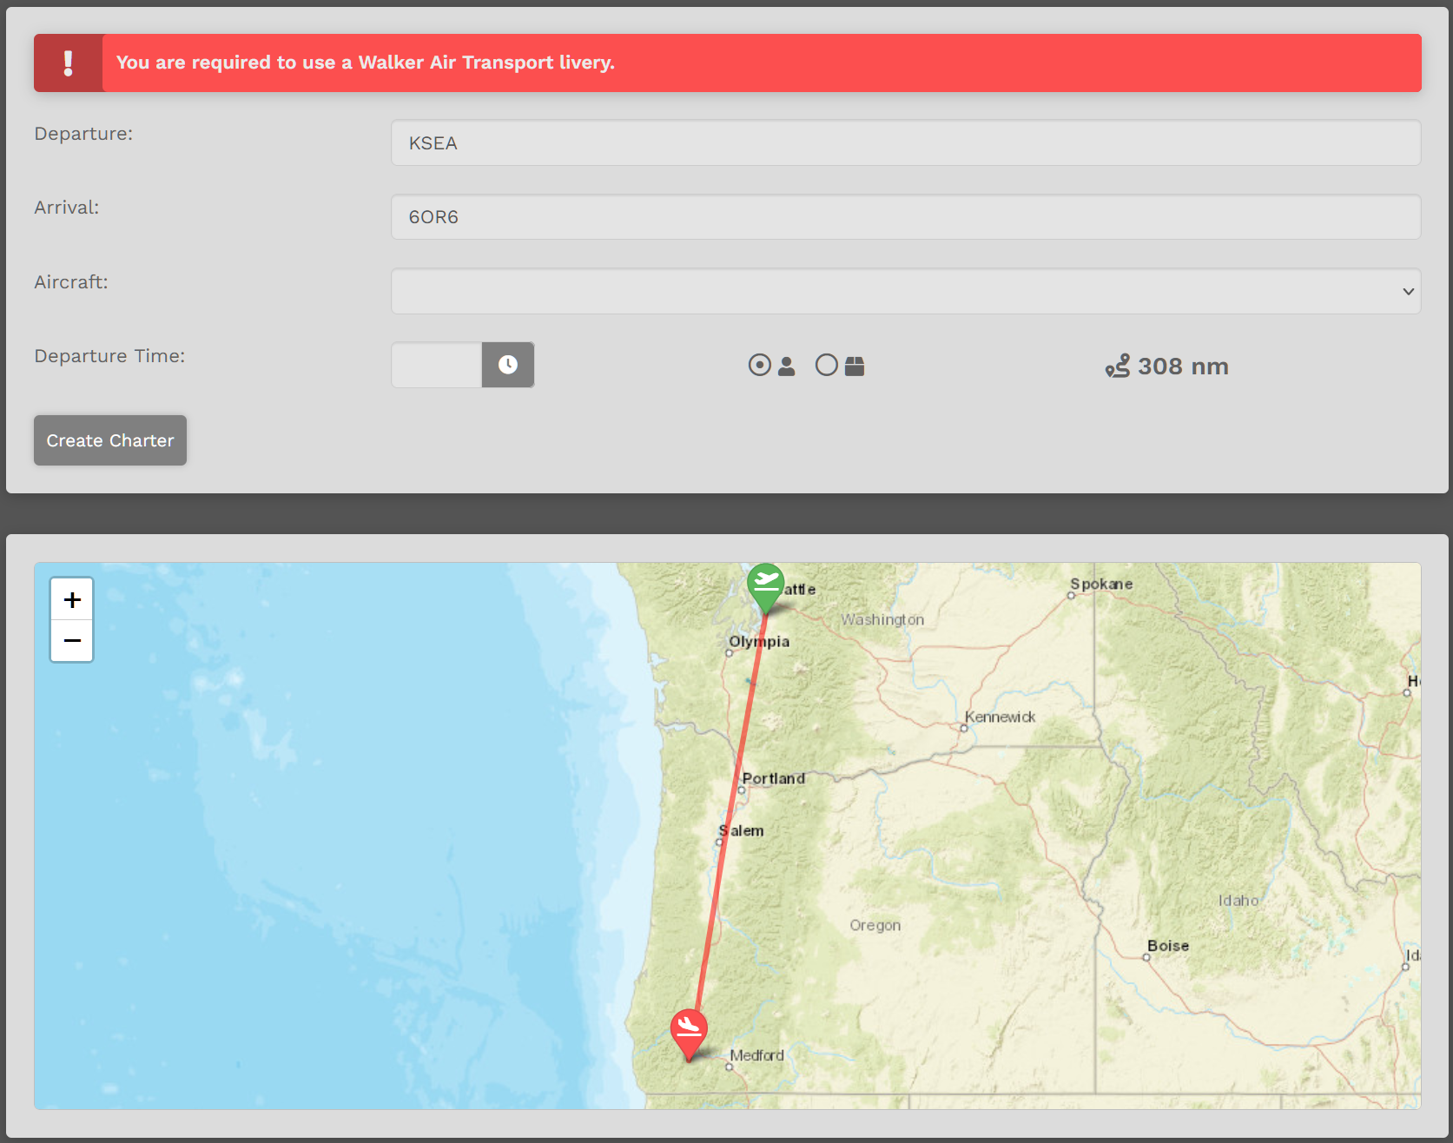Click the Departure KSEA input field

pos(906,142)
